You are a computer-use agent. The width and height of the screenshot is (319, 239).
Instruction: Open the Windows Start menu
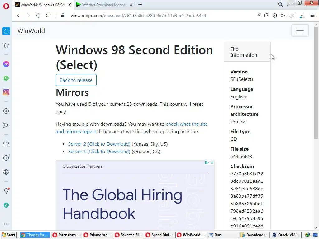point(8,235)
